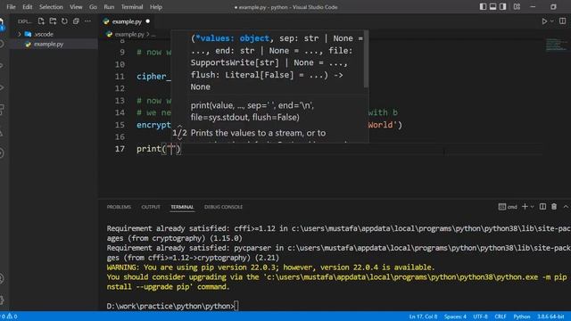Refresh the Explorer file list
The width and height of the screenshot is (571, 321).
64,21
